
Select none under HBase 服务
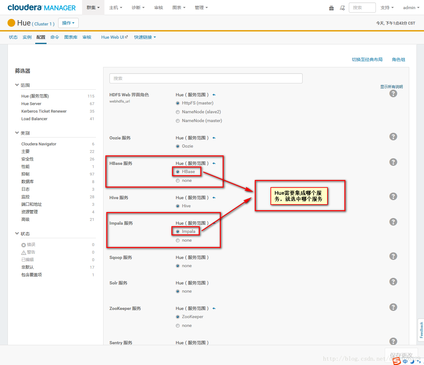coord(178,181)
